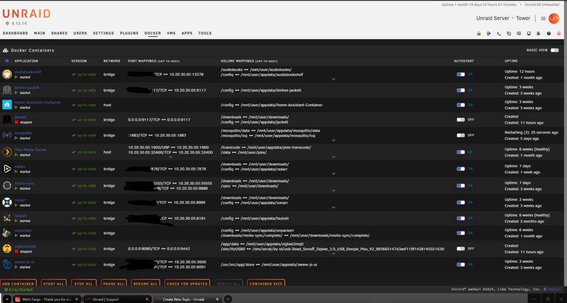This screenshot has width=567, height=303.
Task: Click the info monitor icon
Action: [528, 33]
